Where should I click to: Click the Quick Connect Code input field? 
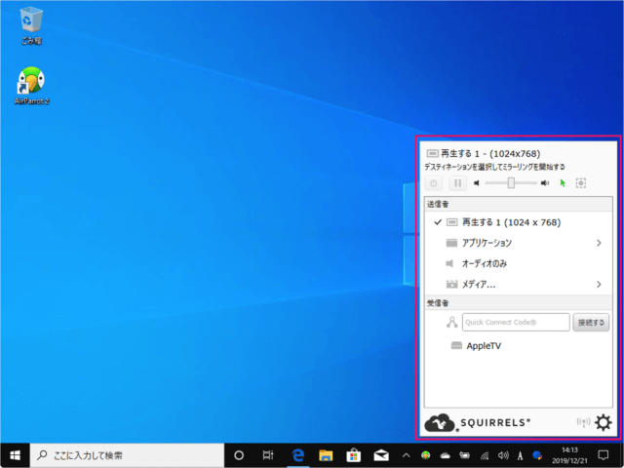click(515, 323)
